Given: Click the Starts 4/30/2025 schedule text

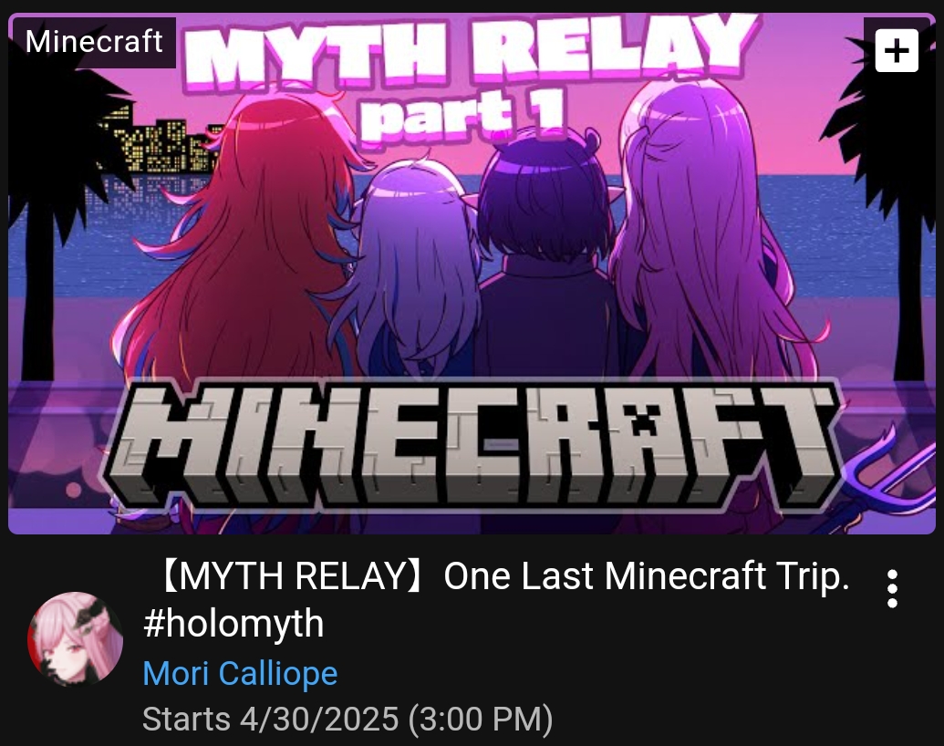Looking at the screenshot, I should click(x=348, y=720).
